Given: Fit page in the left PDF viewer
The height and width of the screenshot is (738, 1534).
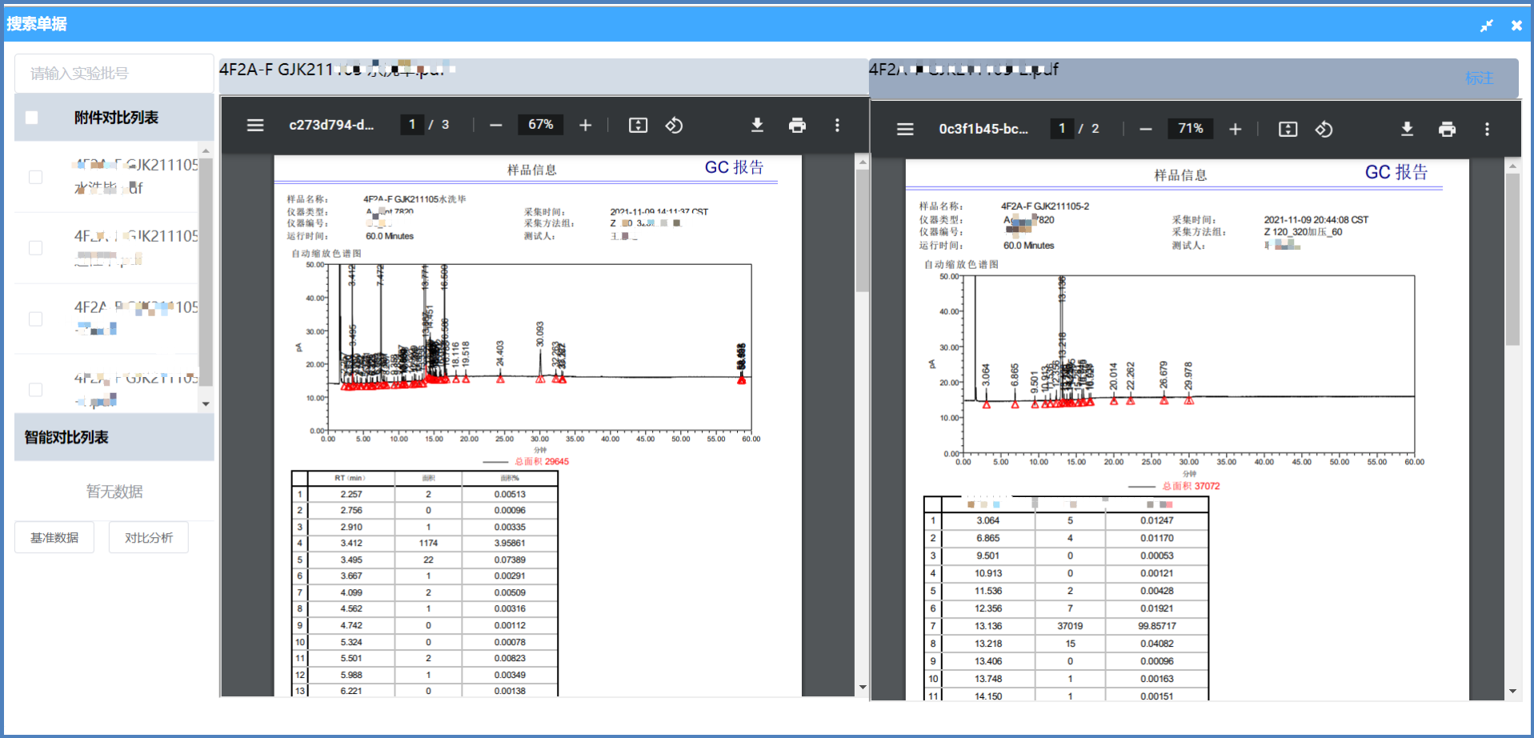Looking at the screenshot, I should tap(638, 125).
